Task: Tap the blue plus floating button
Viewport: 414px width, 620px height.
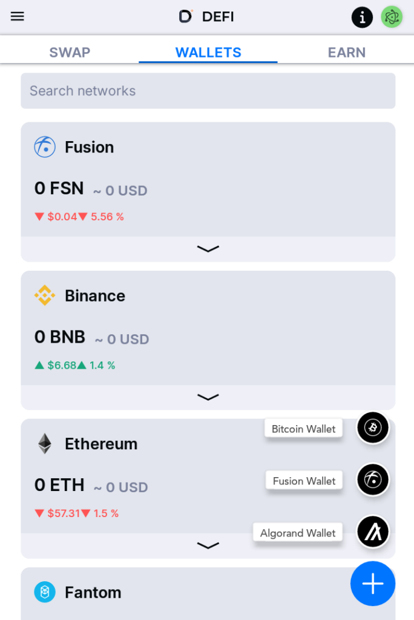Action: tap(372, 584)
